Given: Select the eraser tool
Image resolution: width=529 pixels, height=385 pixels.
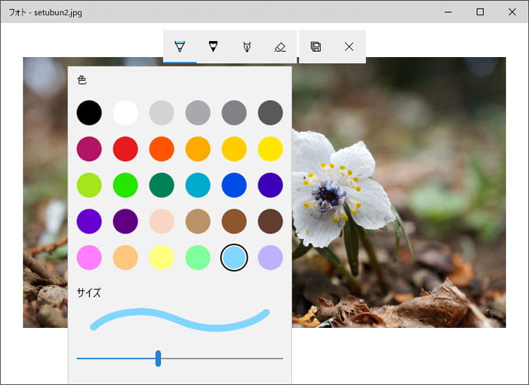Looking at the screenshot, I should tap(280, 46).
